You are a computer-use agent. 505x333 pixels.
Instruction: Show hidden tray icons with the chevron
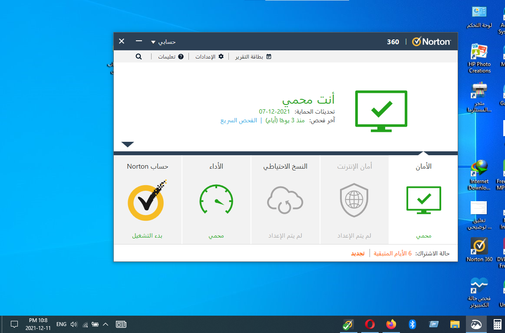point(106,324)
